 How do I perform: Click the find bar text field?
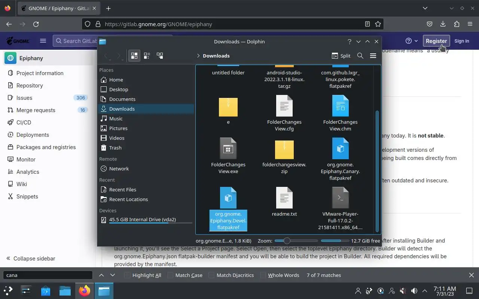pyautogui.click(x=48, y=275)
